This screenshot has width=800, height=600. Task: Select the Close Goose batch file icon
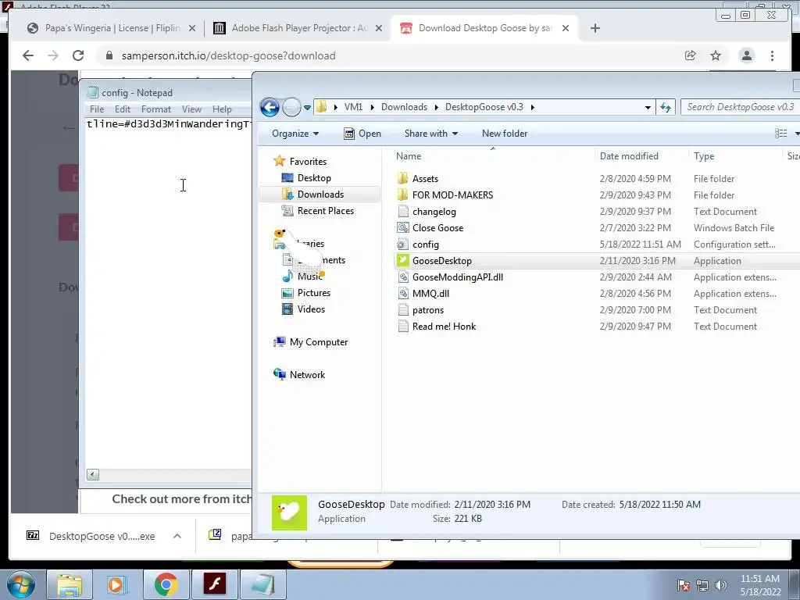click(403, 227)
